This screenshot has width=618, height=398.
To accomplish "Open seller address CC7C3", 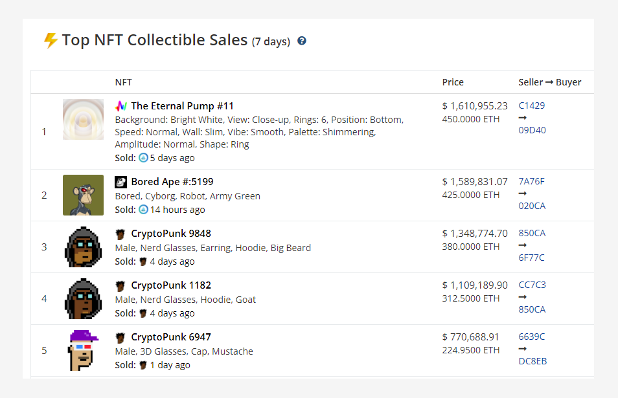I will (x=532, y=285).
